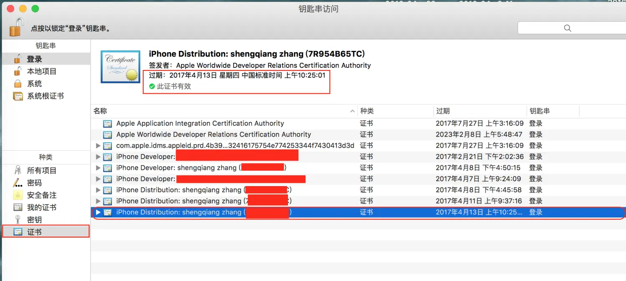Screen dimensions: 626x281
Task: Sort by the 过期 column header
Action: pyautogui.click(x=480, y=111)
